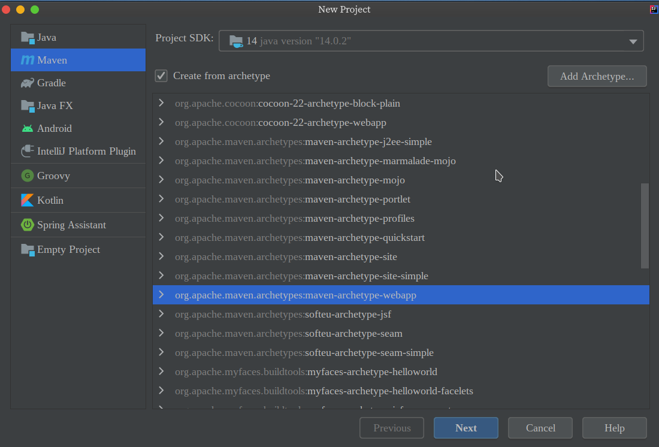Select myfaces-archetype-helloworld-facelets row

pyautogui.click(x=401, y=391)
